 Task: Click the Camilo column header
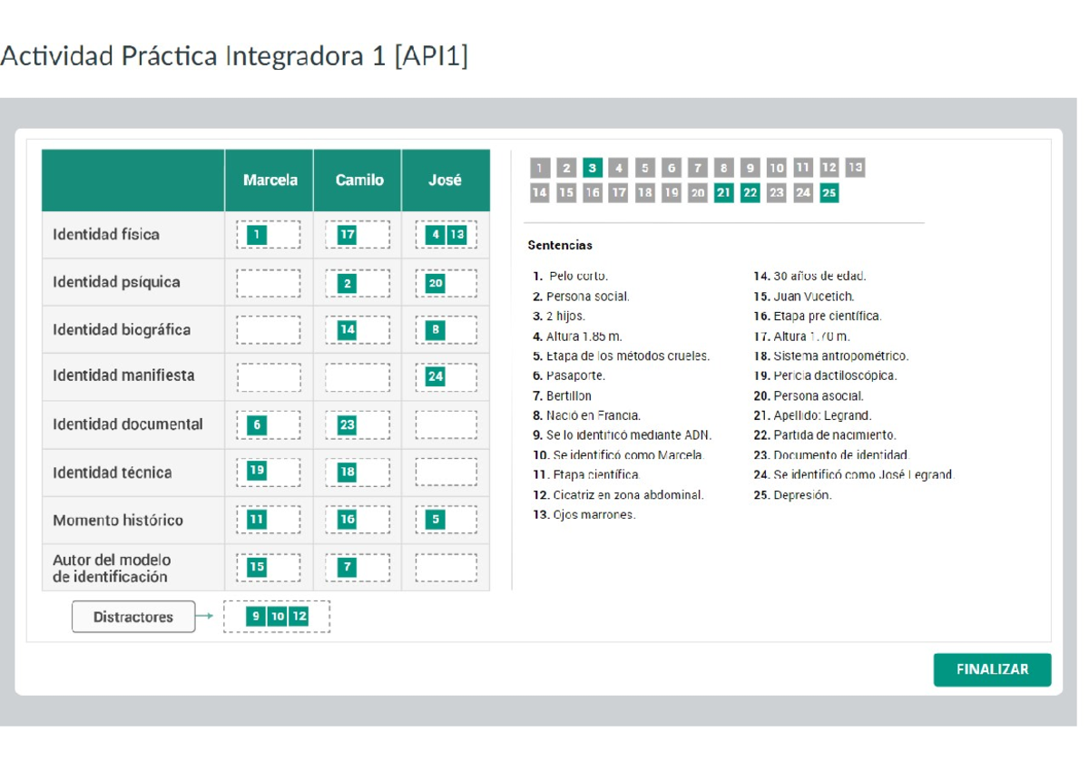[358, 180]
